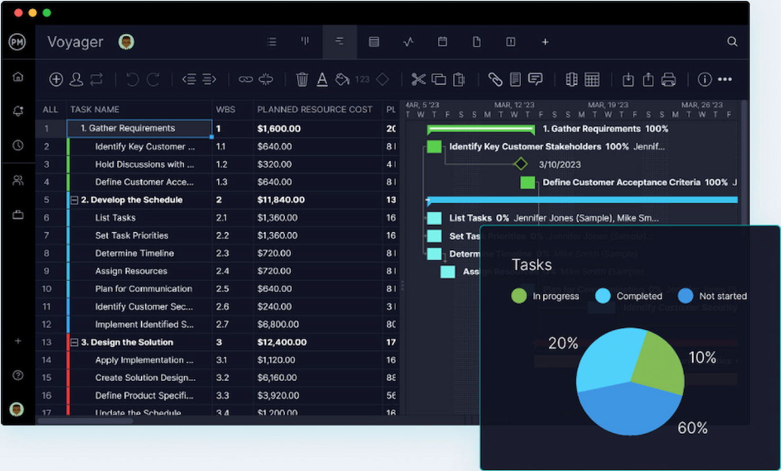Collapse the Design the Solution group
The width and height of the screenshot is (781, 471).
[x=74, y=342]
